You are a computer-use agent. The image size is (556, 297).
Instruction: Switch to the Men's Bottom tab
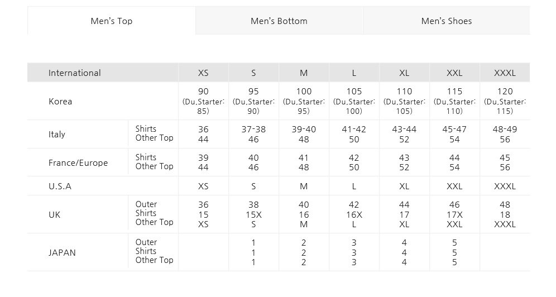[x=279, y=21]
